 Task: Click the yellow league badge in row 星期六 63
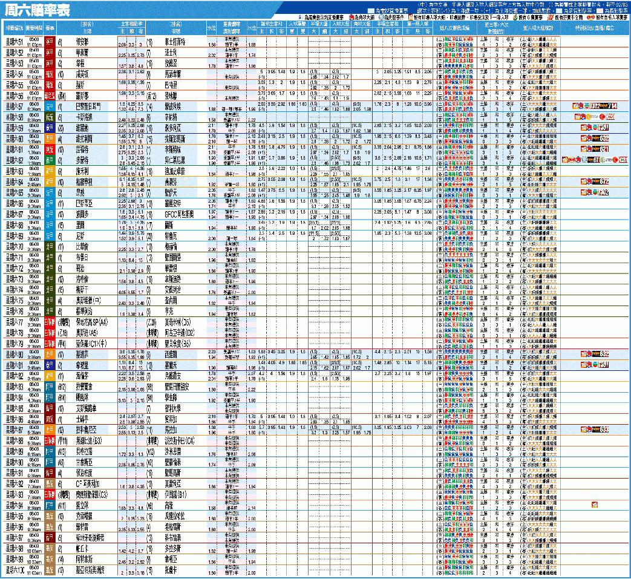(50, 171)
